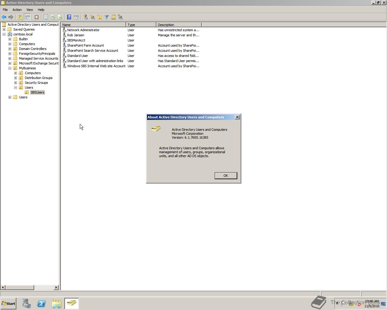
Task: Click the Show desktop button
Action: (x=383, y=304)
